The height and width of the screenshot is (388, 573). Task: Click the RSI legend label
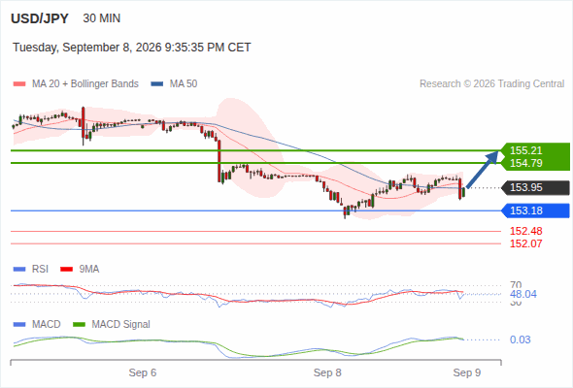click(x=40, y=270)
